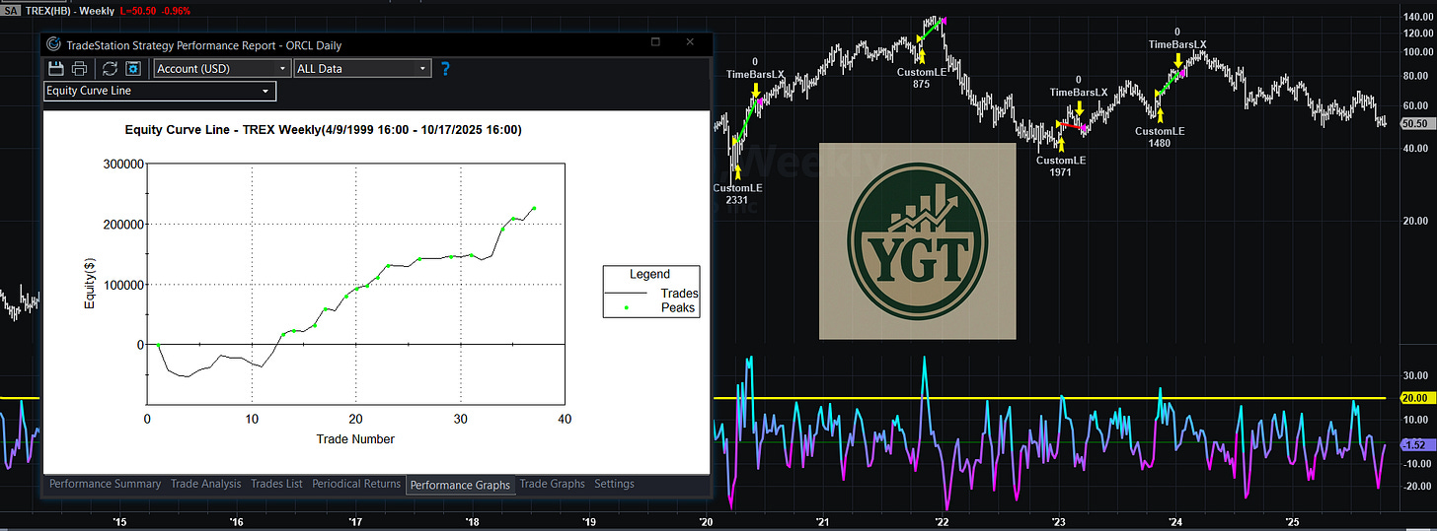Viewport: 1437px width, 531px height.
Task: Click the 50.50 current price label
Action: click(1417, 123)
